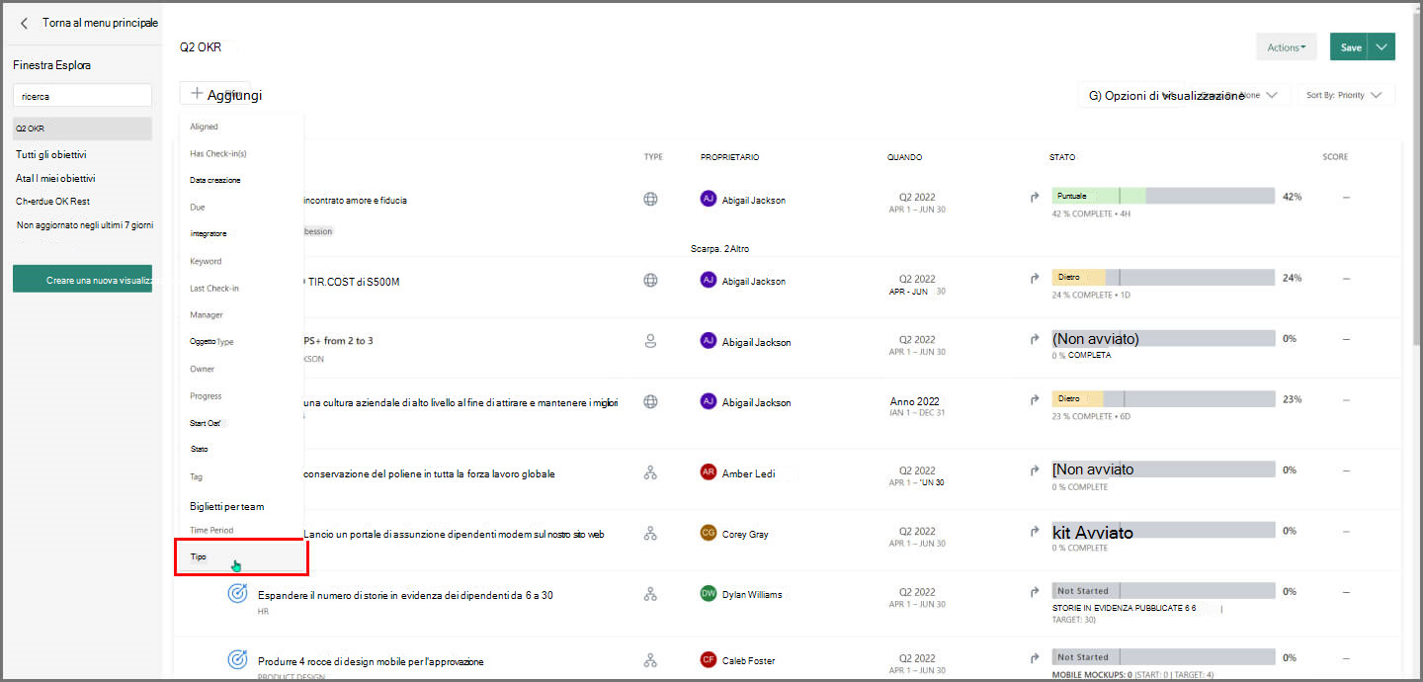Click target icon beside Espandere il numero di storie
The image size is (1423, 682).
237,593
